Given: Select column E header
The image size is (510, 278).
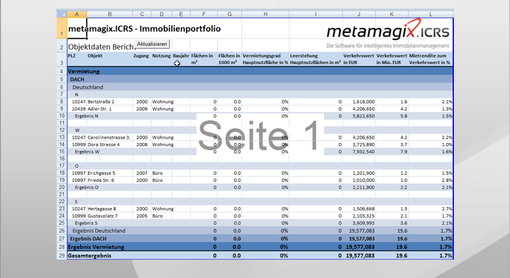Looking at the screenshot, I should pyautogui.click(x=181, y=14).
